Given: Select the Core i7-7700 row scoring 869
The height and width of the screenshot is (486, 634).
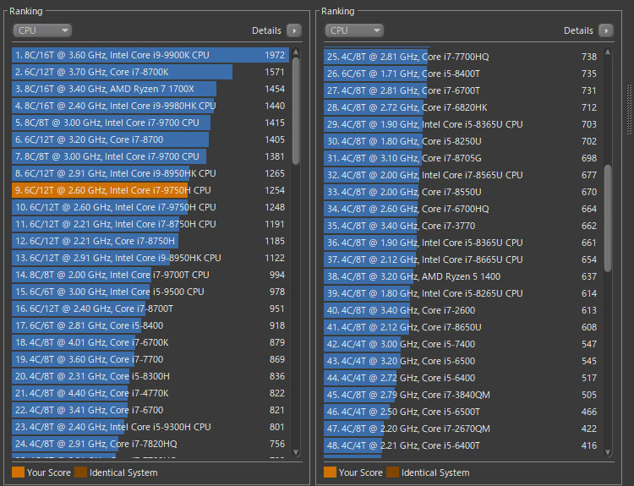Looking at the screenshot, I should 150,359.
